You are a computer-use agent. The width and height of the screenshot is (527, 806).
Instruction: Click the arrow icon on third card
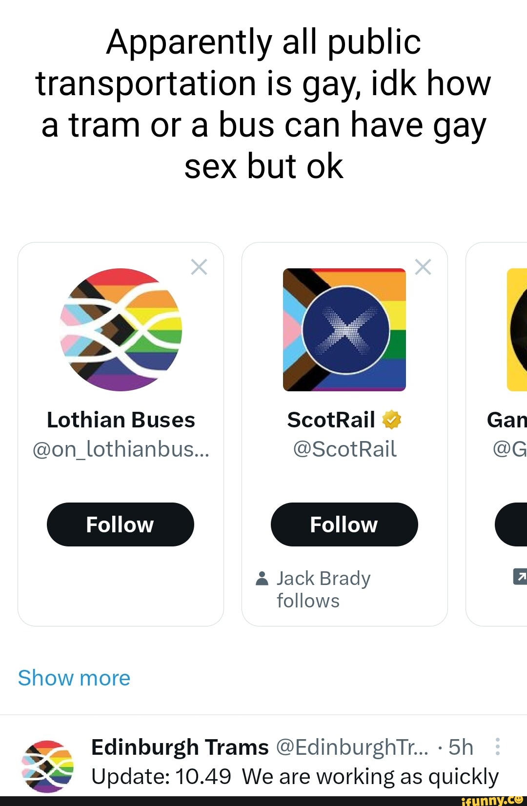(x=520, y=576)
